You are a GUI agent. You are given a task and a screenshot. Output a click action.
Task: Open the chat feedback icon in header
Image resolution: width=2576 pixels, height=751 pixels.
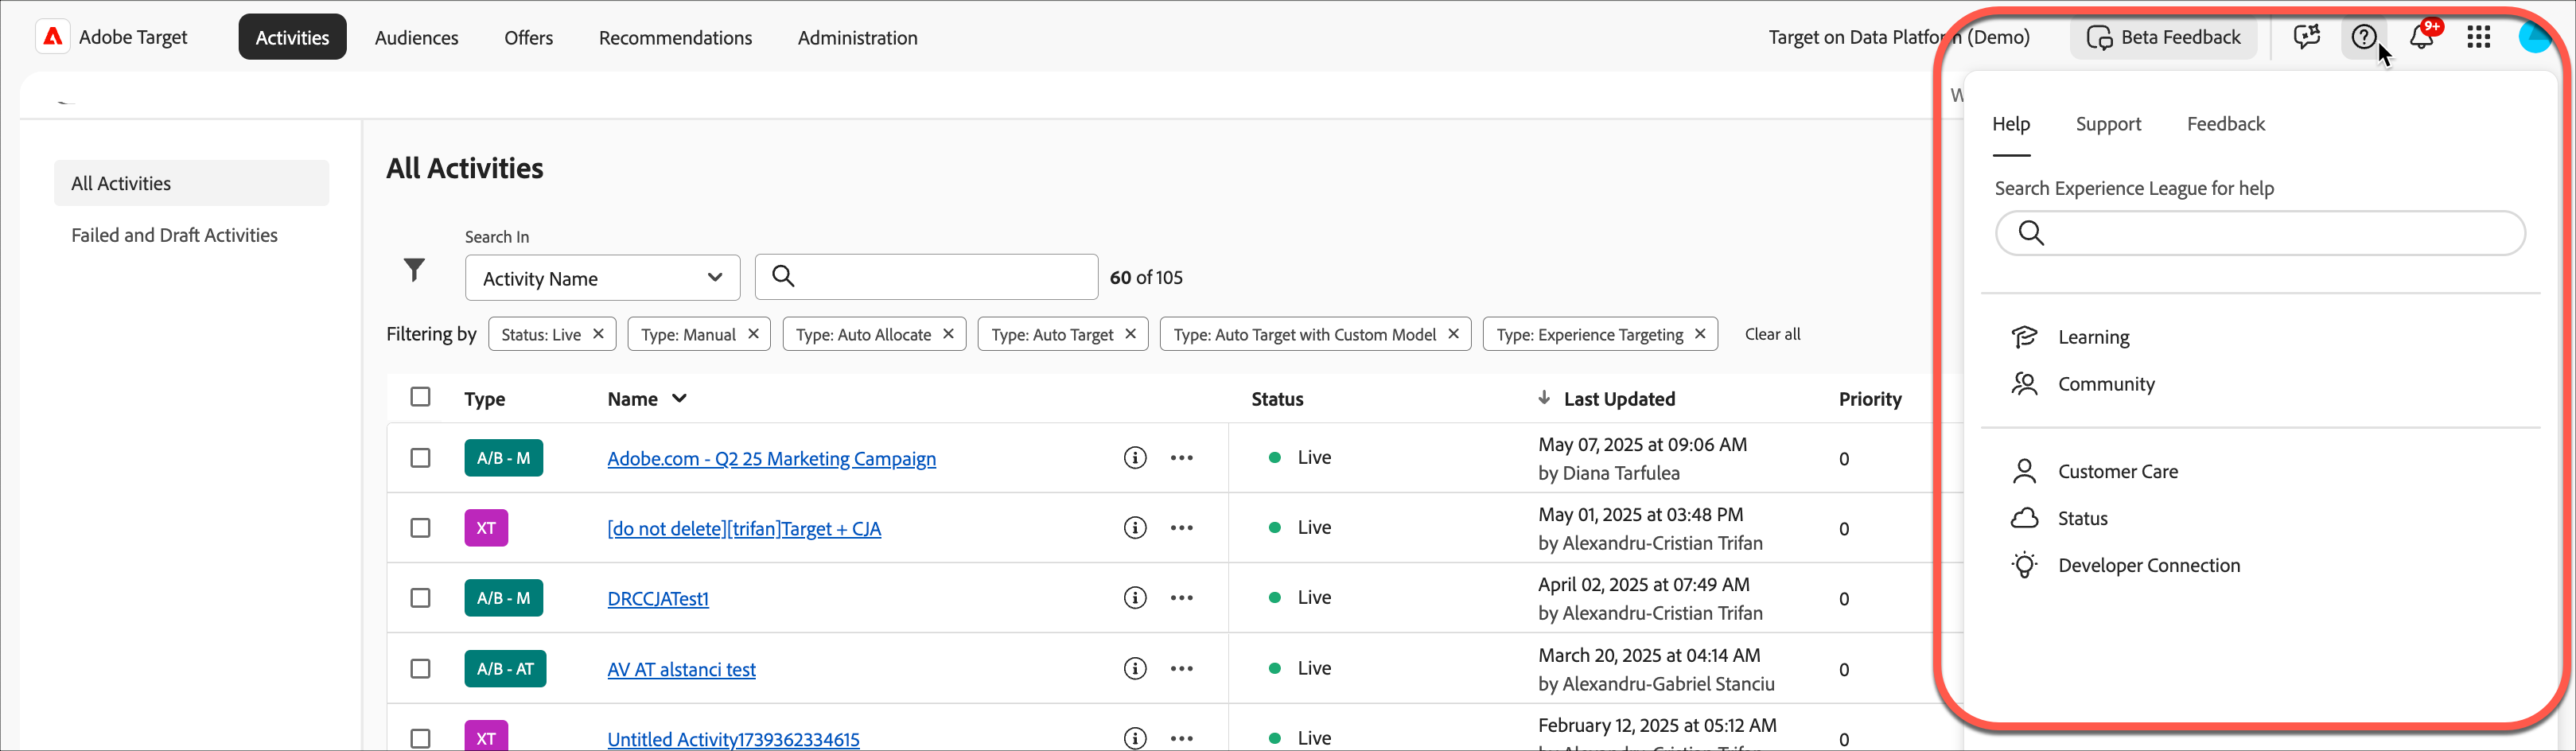click(x=2306, y=38)
